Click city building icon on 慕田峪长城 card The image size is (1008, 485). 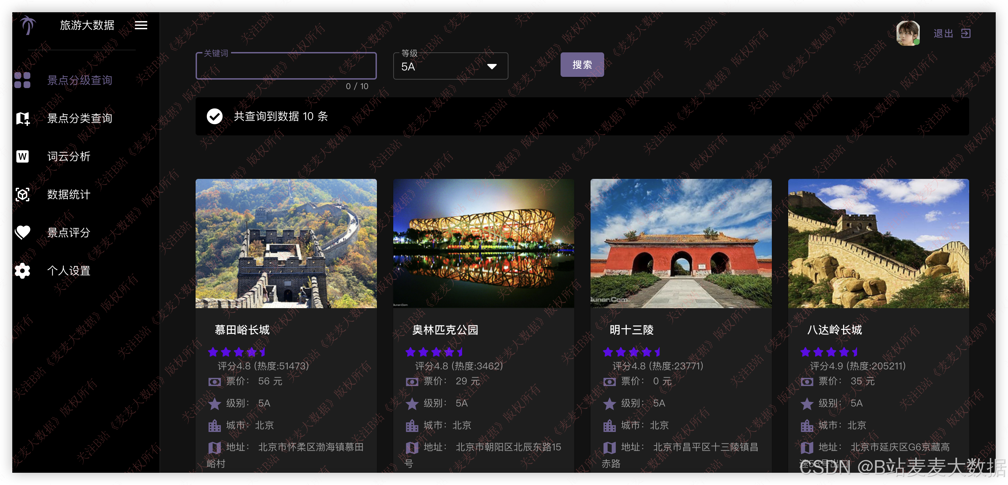click(x=214, y=425)
